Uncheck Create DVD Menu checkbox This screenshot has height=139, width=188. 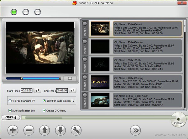44,111
